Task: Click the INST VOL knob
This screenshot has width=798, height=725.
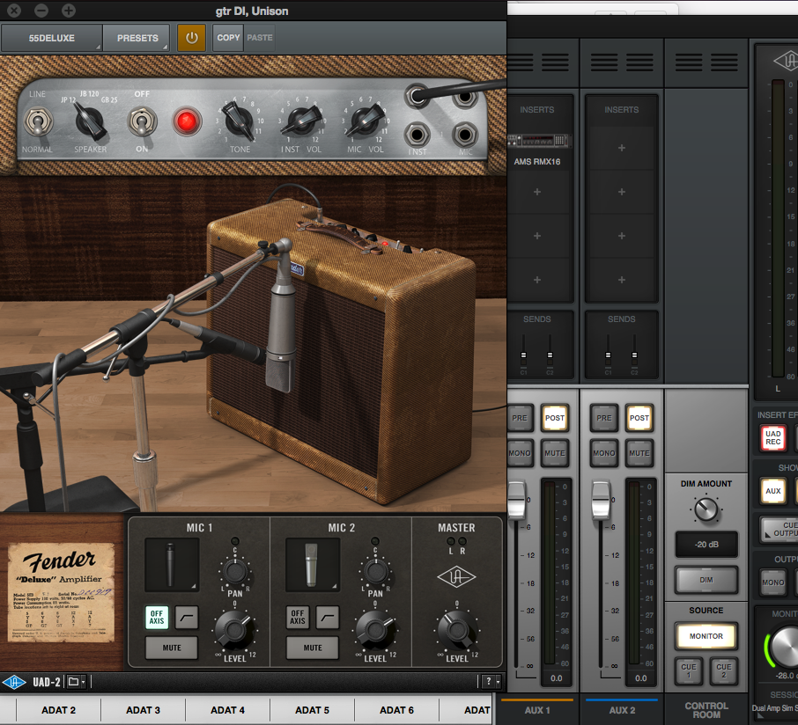Action: coord(302,122)
